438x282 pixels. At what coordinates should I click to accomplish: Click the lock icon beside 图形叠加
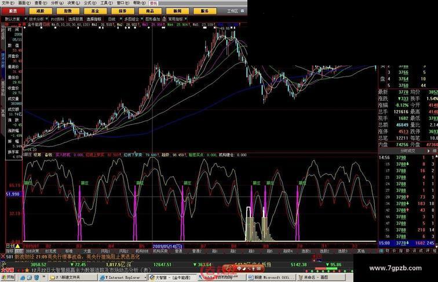(165, 19)
